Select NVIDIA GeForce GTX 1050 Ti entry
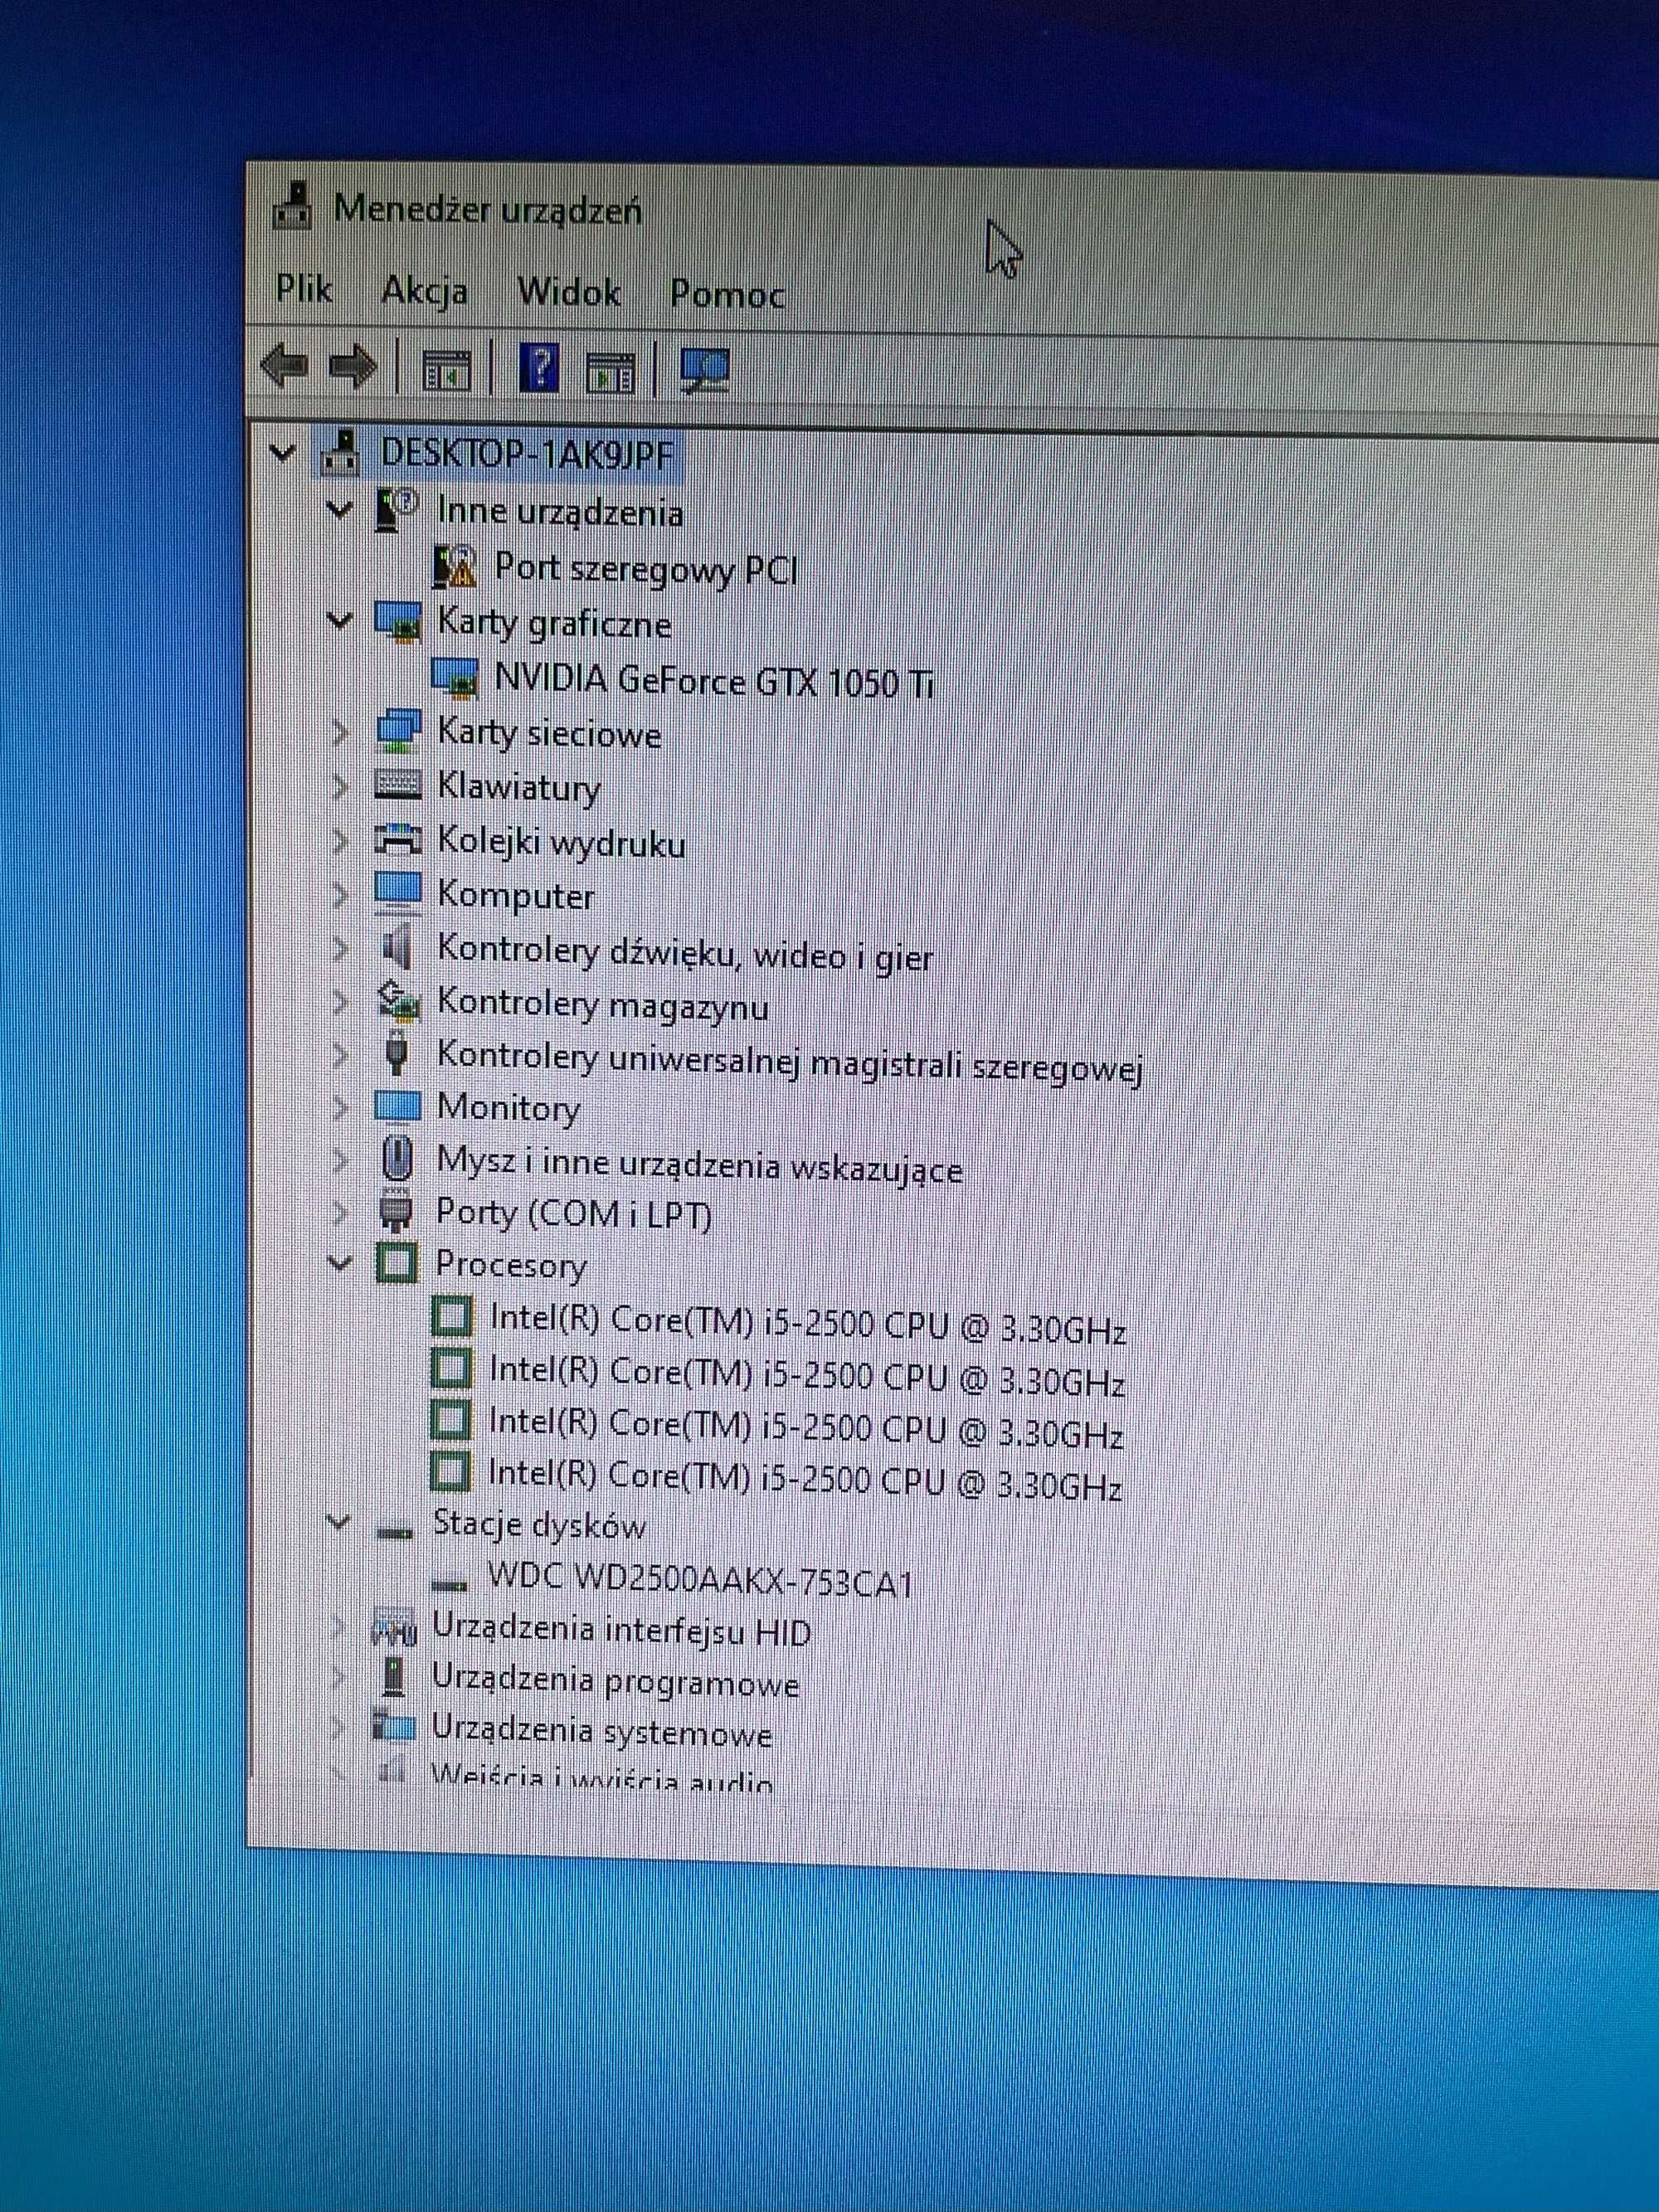 [x=715, y=682]
